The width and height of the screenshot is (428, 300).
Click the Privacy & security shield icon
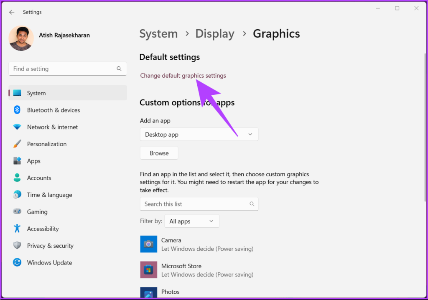(17, 246)
